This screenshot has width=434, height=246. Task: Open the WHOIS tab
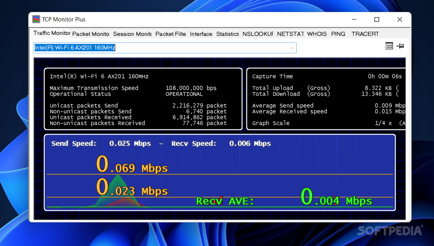coord(316,34)
